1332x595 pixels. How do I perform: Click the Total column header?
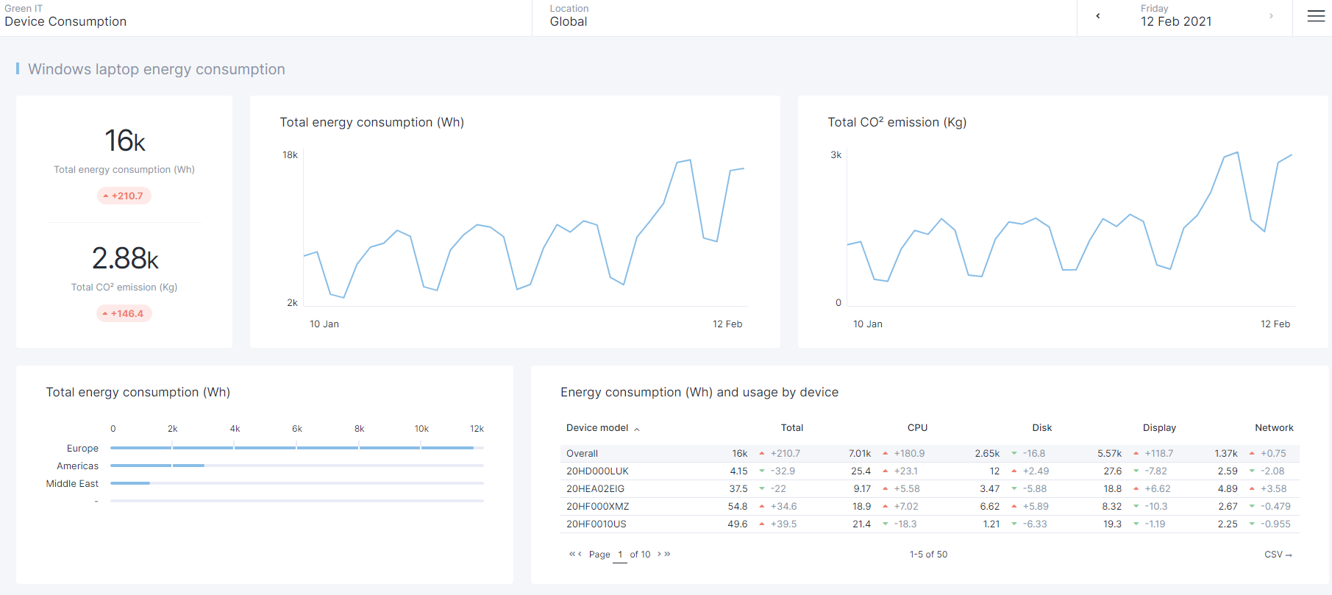pos(791,428)
